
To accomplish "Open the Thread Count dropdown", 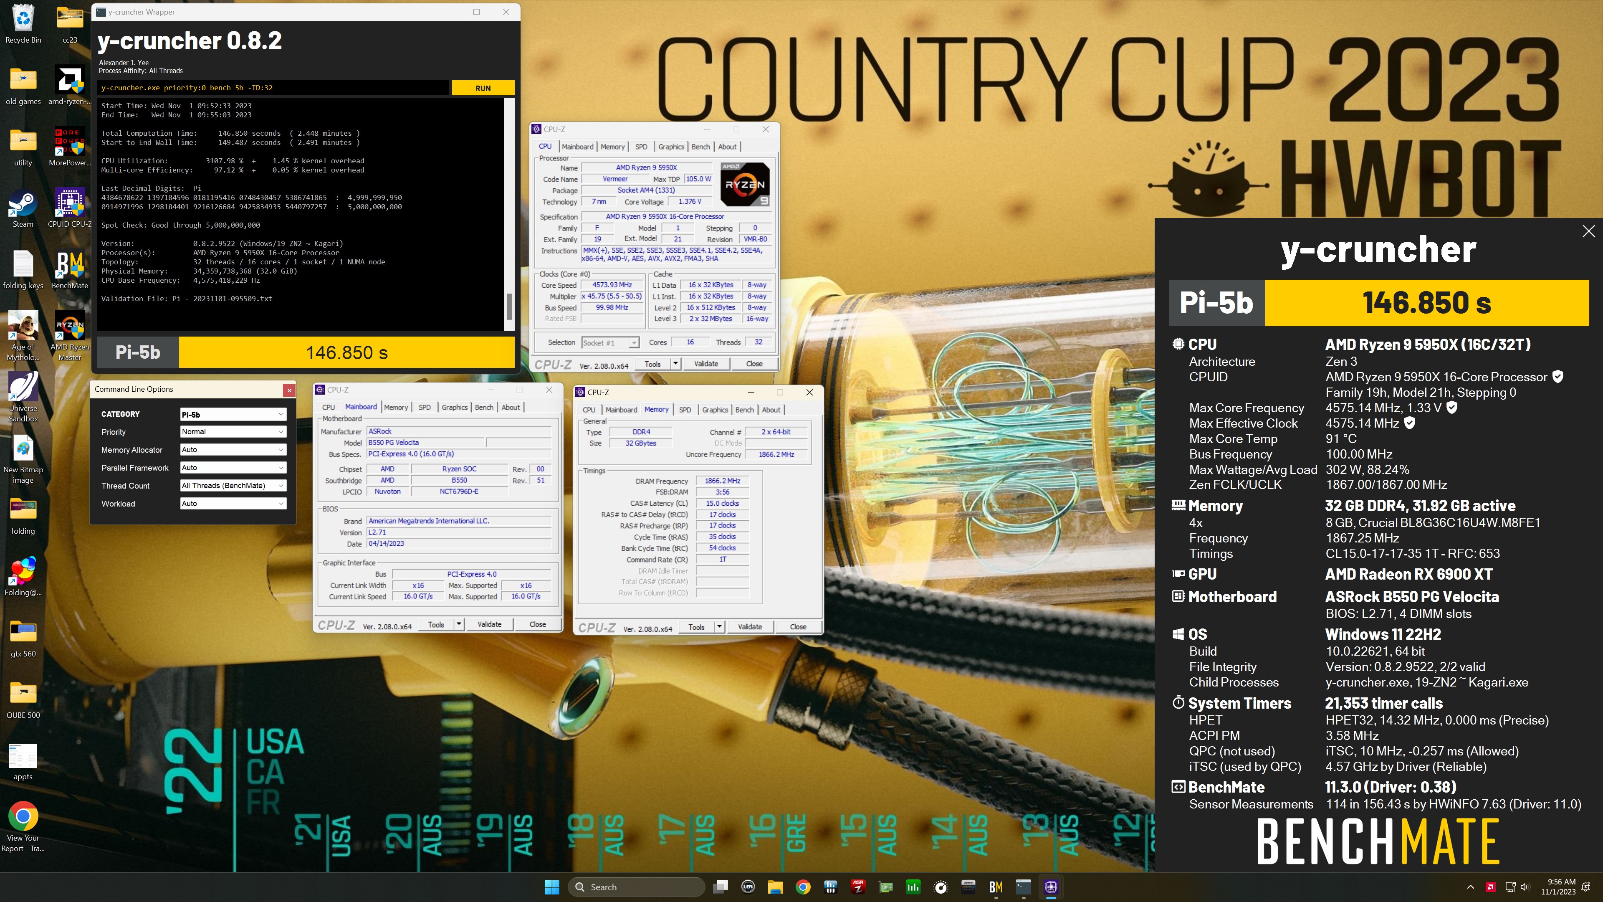I will [x=233, y=486].
